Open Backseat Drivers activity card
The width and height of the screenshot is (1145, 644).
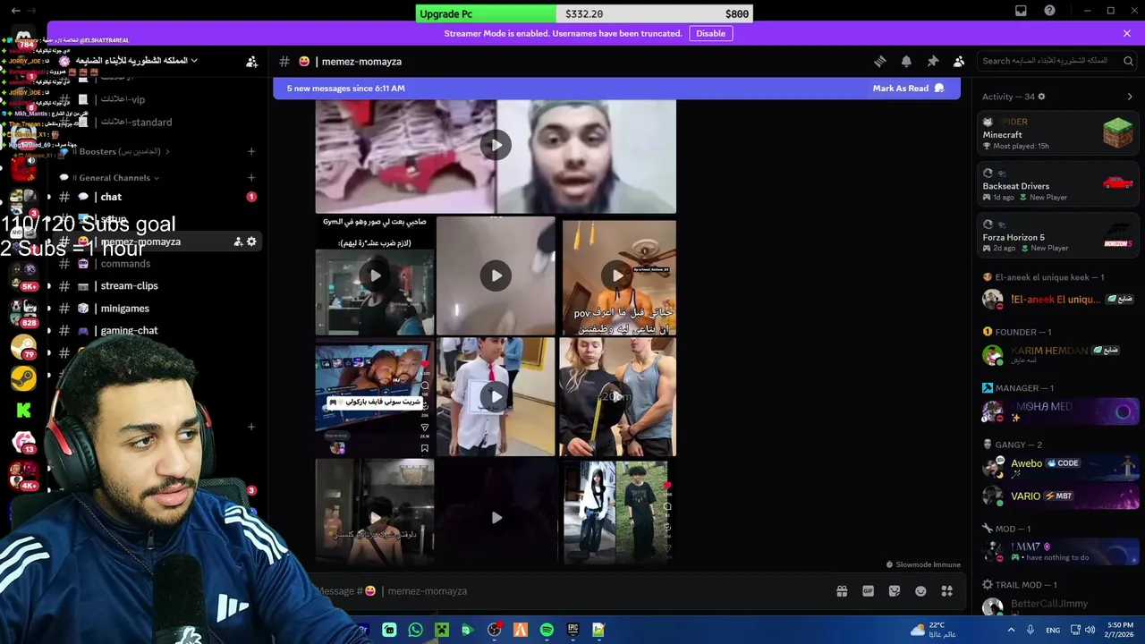click(1057, 185)
